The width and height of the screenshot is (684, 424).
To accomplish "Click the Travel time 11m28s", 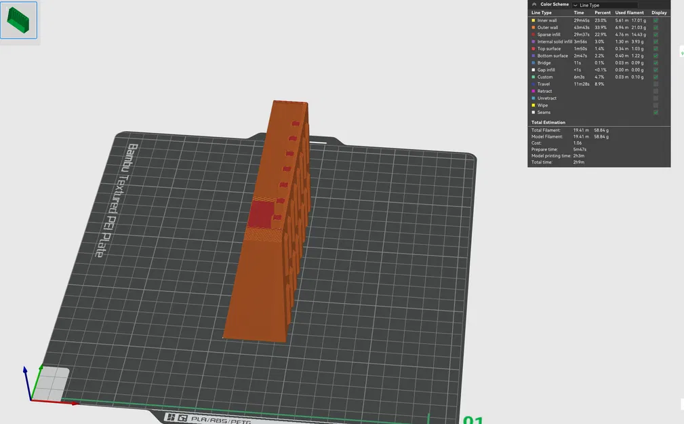I will click(x=582, y=84).
